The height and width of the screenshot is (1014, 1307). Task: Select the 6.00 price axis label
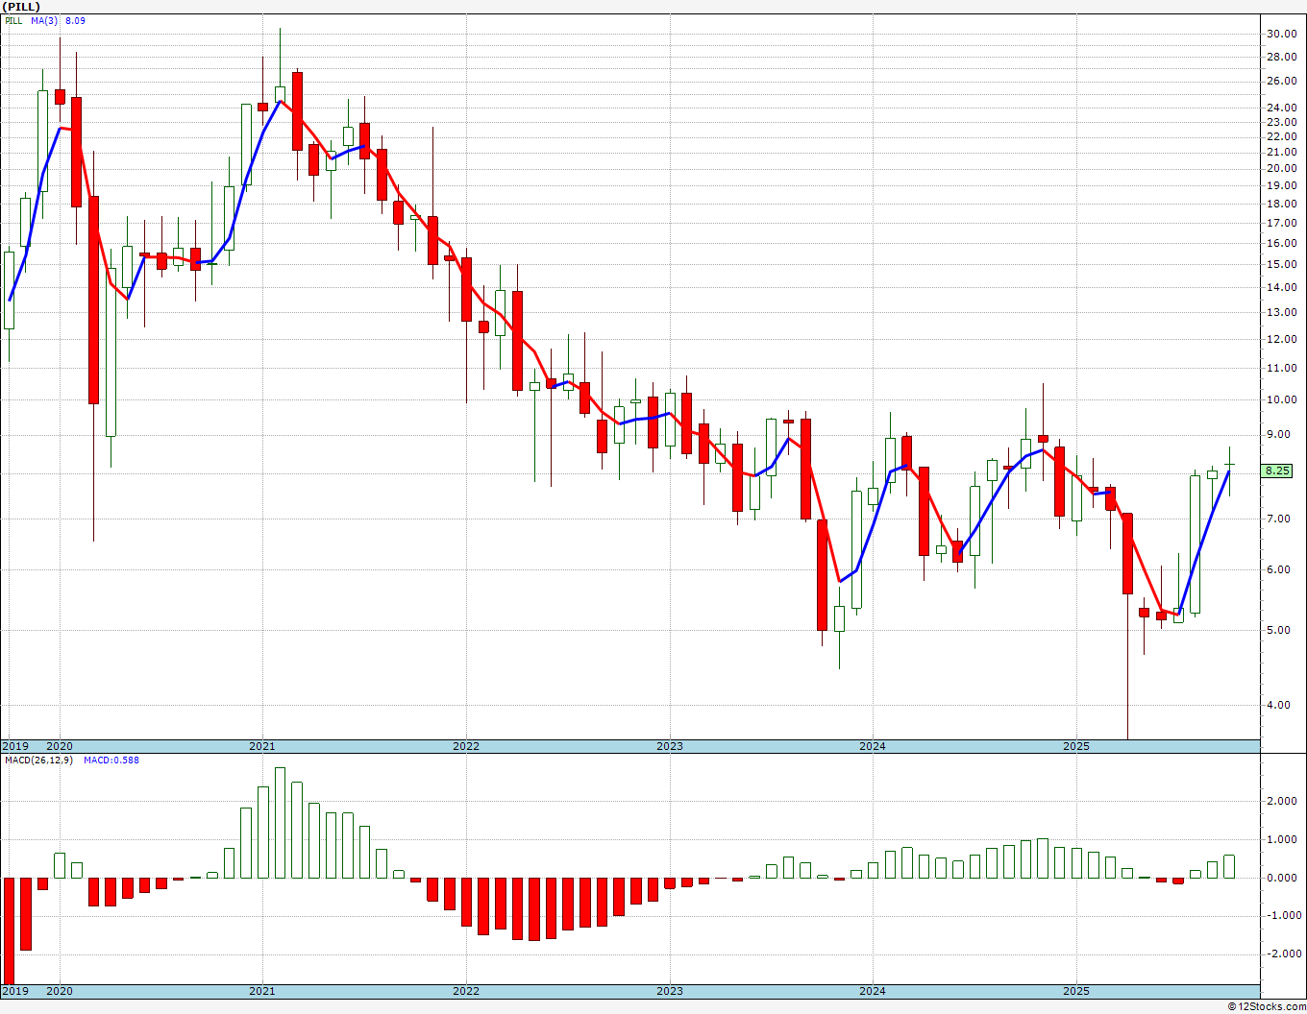(x=1278, y=570)
